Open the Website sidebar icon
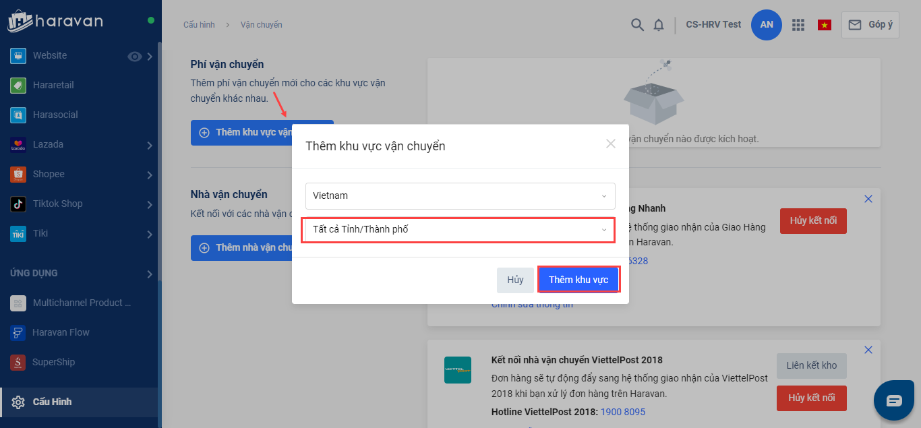This screenshot has height=428, width=921. [x=18, y=55]
